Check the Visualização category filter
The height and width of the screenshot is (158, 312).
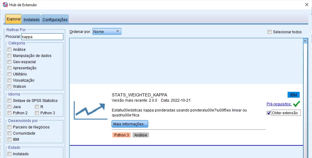tap(9, 80)
